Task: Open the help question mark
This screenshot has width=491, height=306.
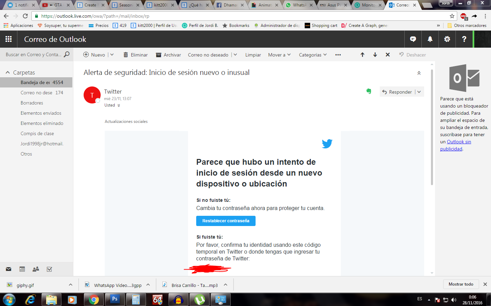Action: point(464,39)
